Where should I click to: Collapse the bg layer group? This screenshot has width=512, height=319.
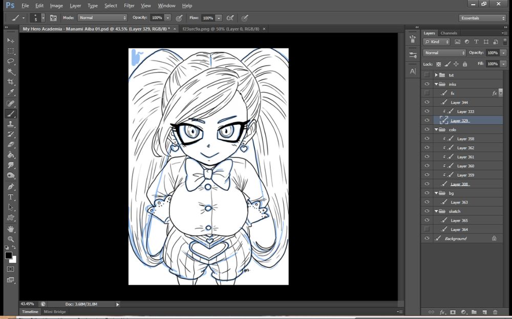[436, 193]
